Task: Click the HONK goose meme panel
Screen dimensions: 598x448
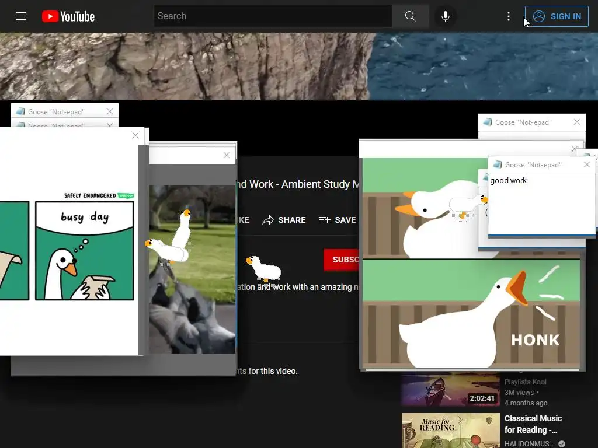Action: (x=471, y=314)
